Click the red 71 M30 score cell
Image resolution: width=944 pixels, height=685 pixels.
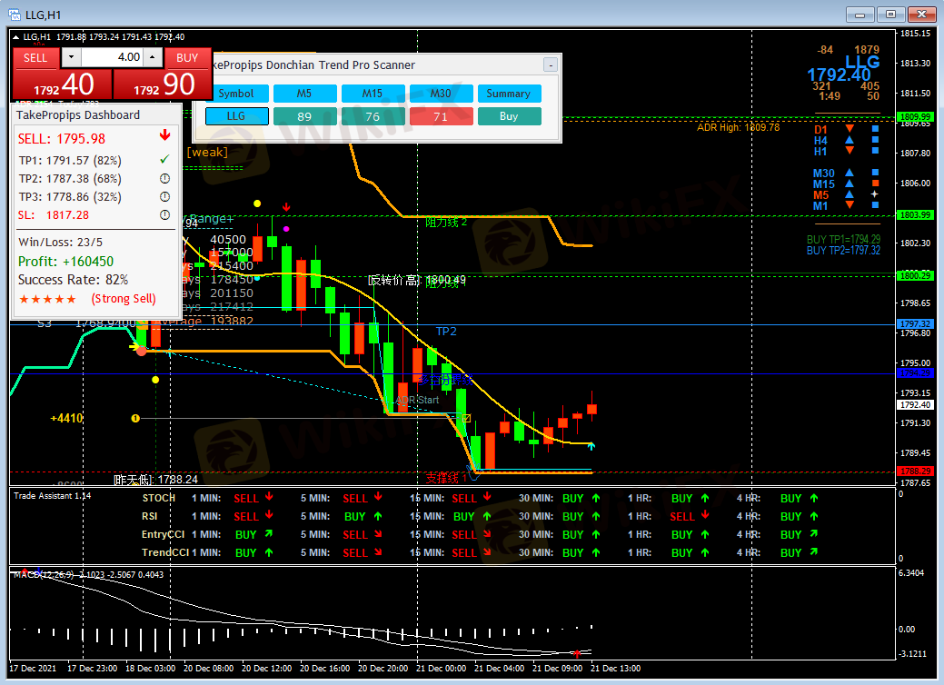click(x=441, y=116)
